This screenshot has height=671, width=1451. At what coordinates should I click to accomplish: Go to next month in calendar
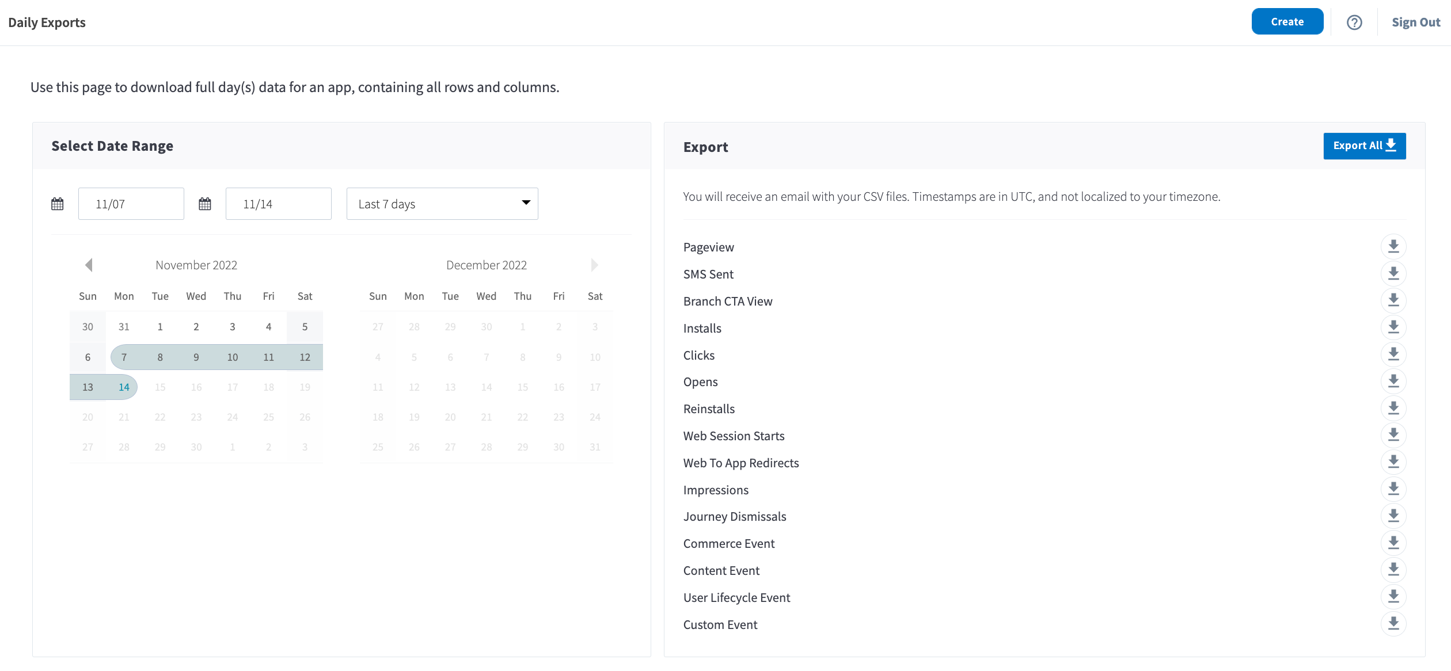[x=594, y=265]
